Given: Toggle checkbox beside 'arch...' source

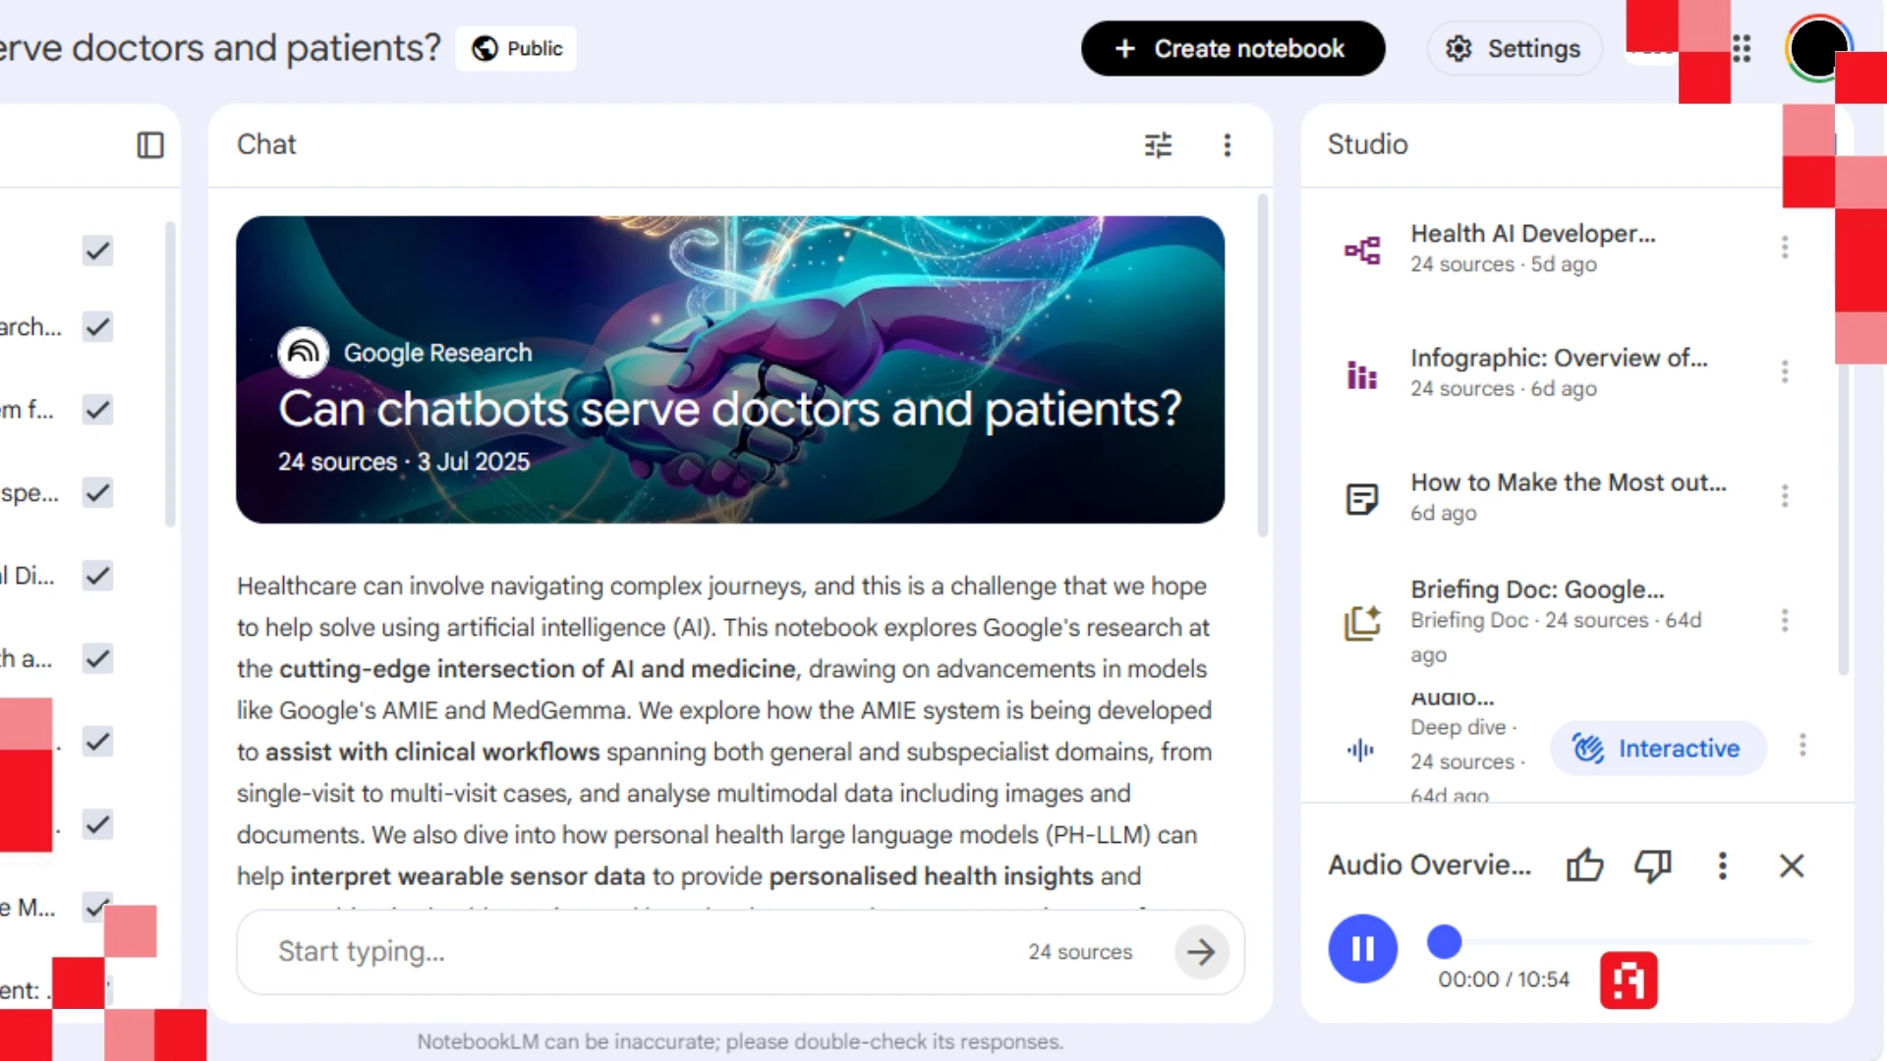Looking at the screenshot, I should pos(97,326).
